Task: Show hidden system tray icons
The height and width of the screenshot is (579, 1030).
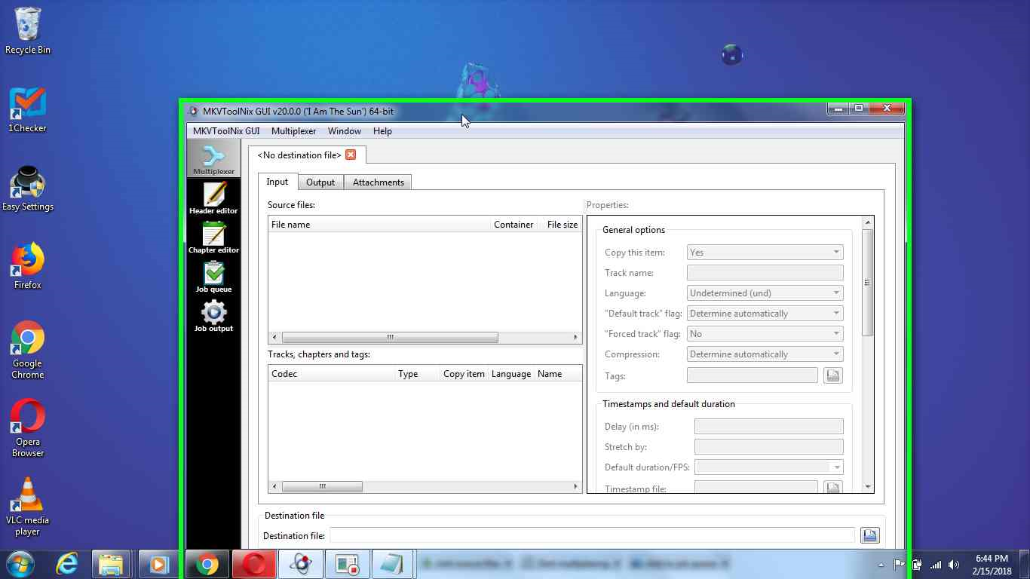Action: coord(881,565)
